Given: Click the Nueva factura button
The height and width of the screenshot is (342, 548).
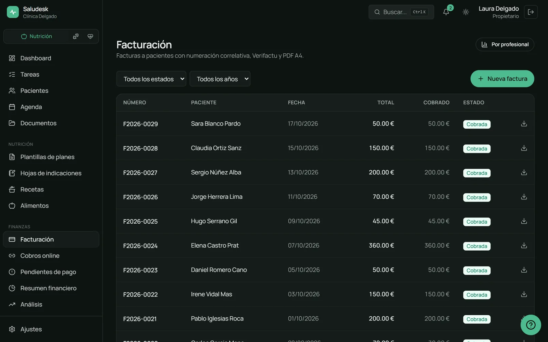Looking at the screenshot, I should (x=502, y=79).
